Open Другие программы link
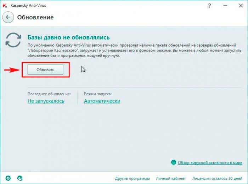This screenshot has width=248, height=184. pos(132,178)
